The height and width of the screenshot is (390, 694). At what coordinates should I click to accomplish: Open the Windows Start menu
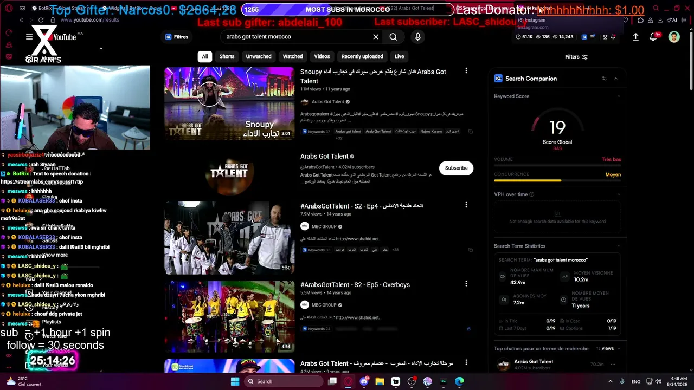[235, 381]
